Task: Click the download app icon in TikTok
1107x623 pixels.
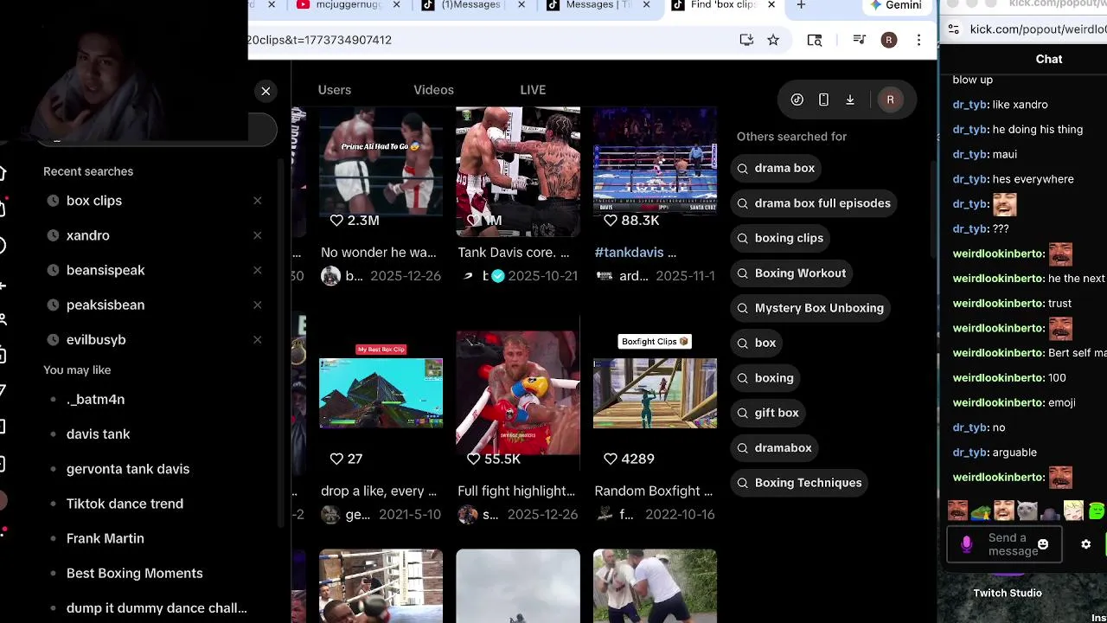Action: pos(850,100)
